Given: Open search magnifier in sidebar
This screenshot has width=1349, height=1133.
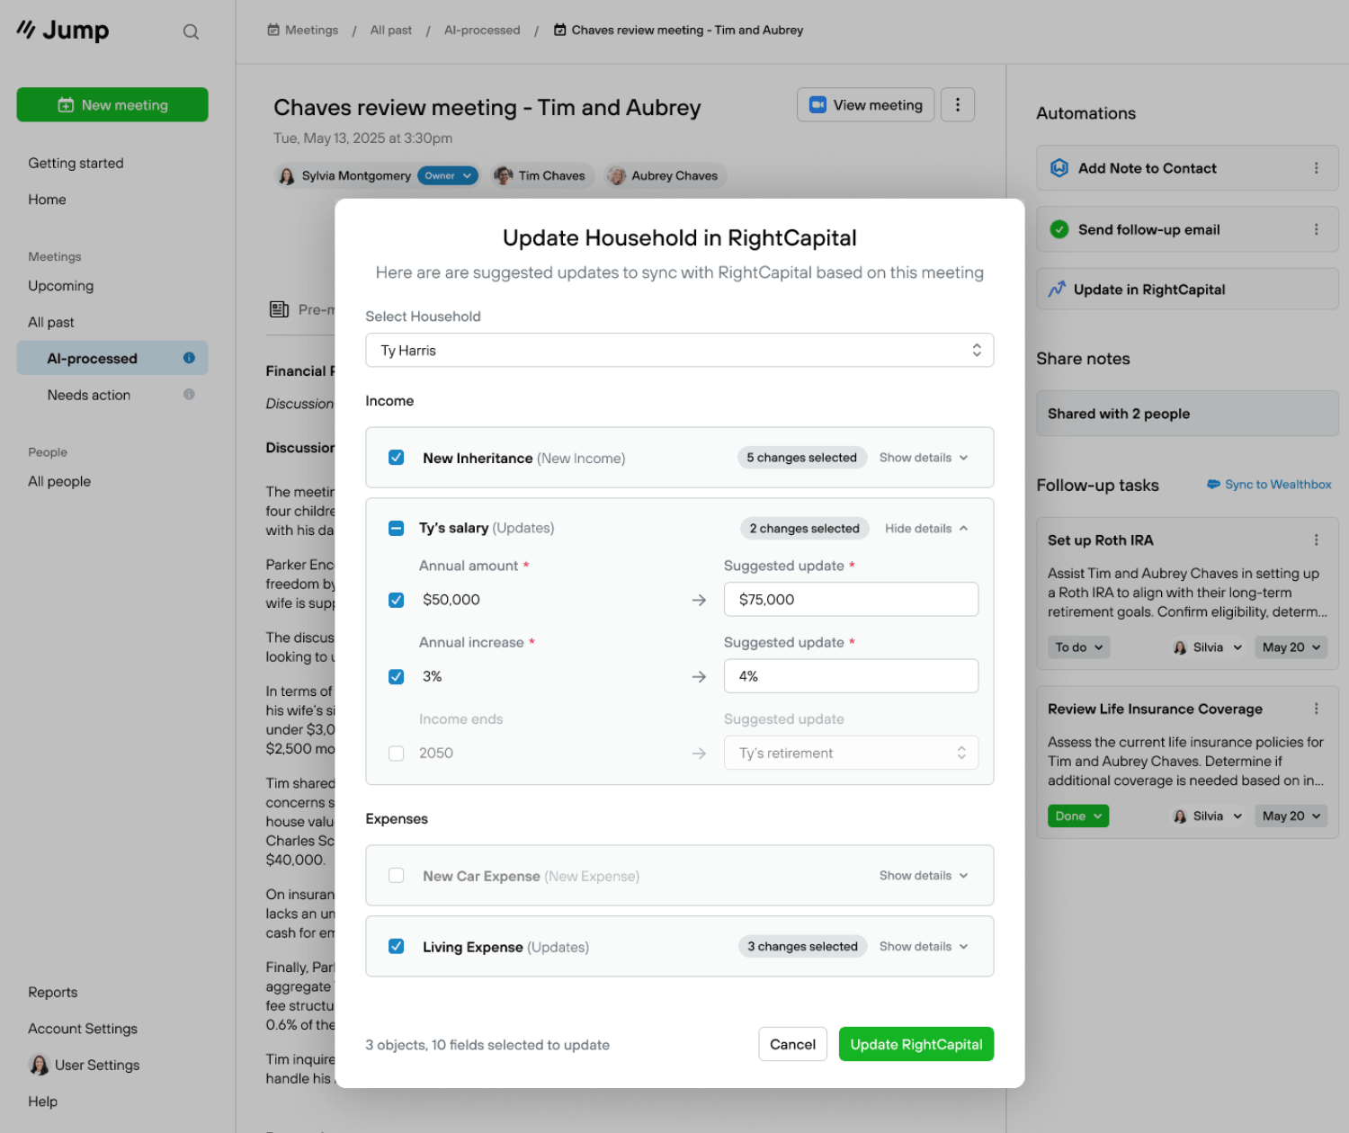Looking at the screenshot, I should click(x=191, y=31).
